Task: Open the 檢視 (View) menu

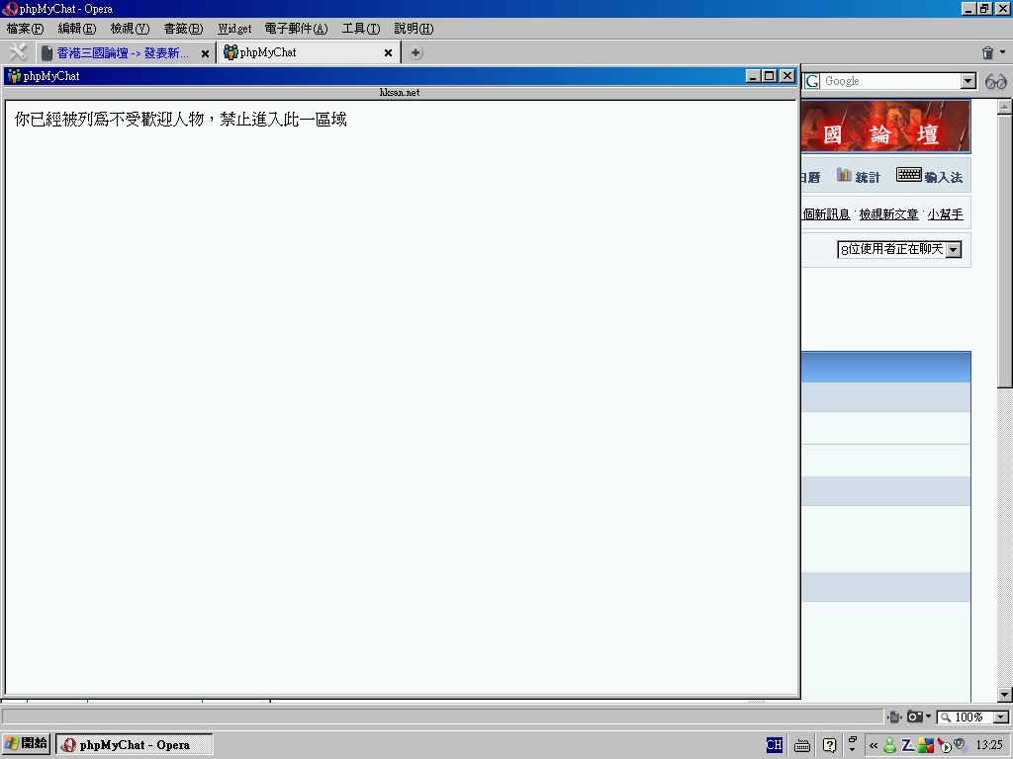Action: 130,29
